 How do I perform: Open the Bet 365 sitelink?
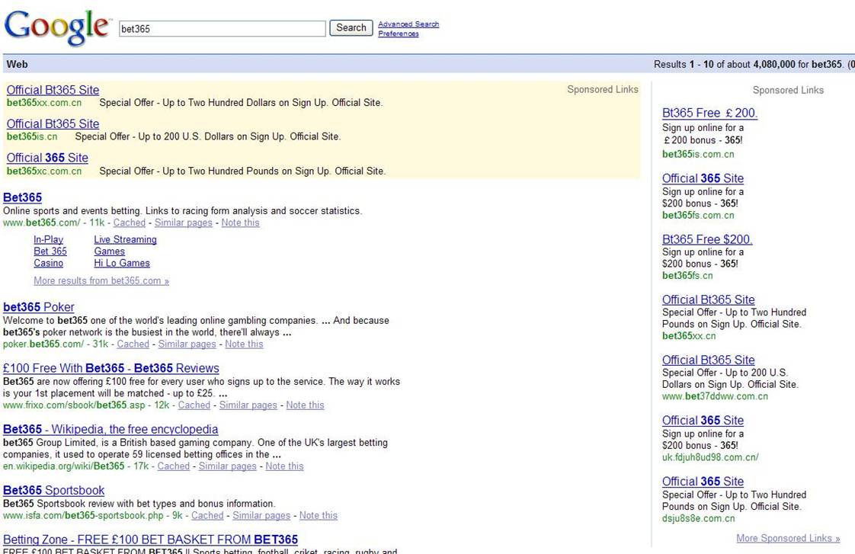click(x=50, y=251)
